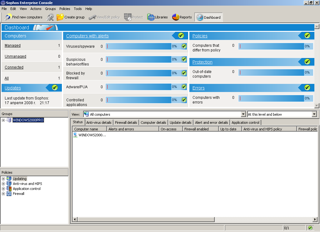This screenshot has width=320, height=232.
Task: Expand the WINDOWS2000PRO group tree node
Action: click(x=3, y=120)
